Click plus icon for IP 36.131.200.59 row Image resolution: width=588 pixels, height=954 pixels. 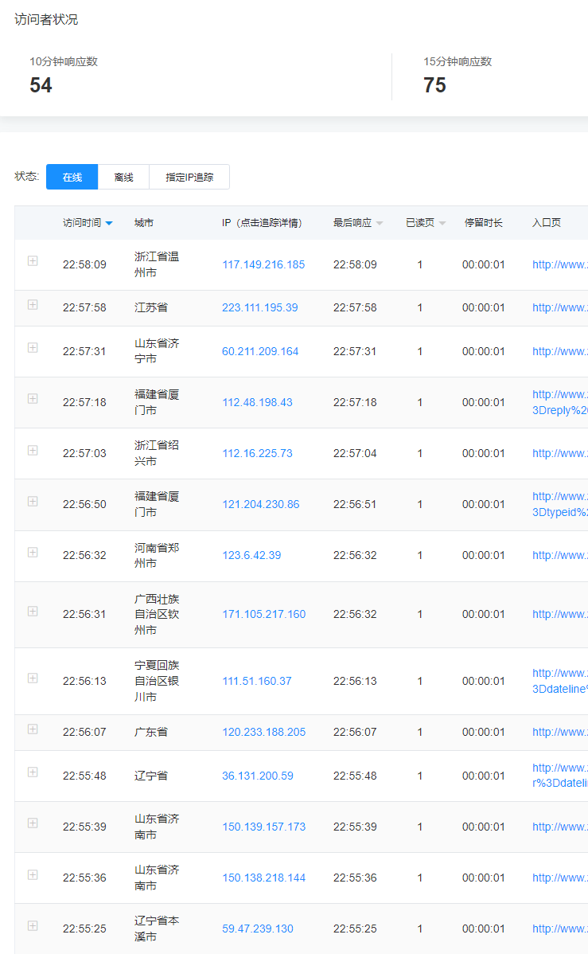pos(33,772)
